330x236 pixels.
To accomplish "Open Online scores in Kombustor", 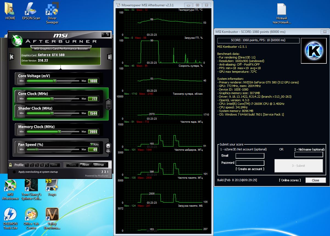I will (x=290, y=180).
